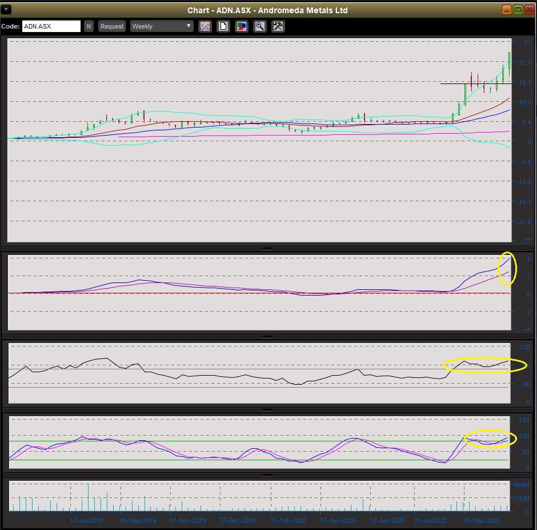Click the Code input field with ADN.ASX
The image size is (537, 530).
(51, 26)
